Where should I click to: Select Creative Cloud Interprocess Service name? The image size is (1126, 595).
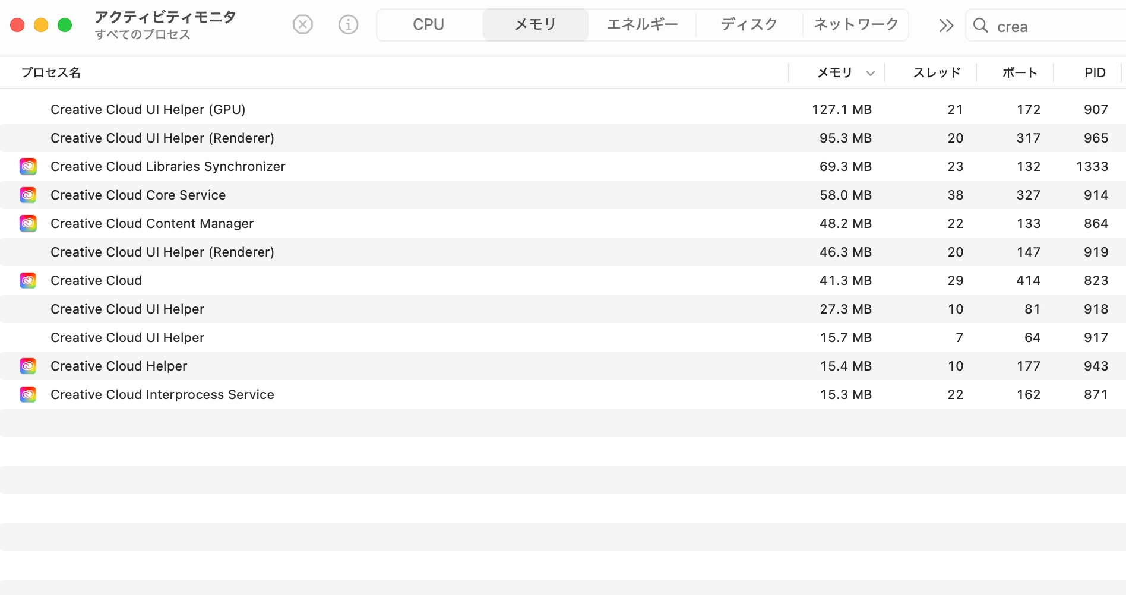pyautogui.click(x=162, y=394)
